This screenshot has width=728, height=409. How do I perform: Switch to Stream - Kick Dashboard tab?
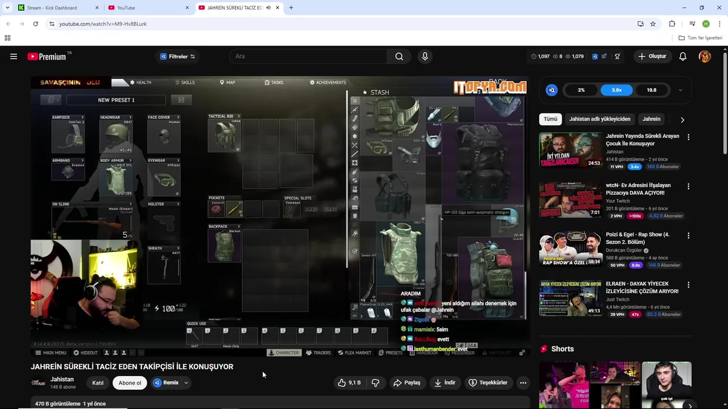click(59, 8)
